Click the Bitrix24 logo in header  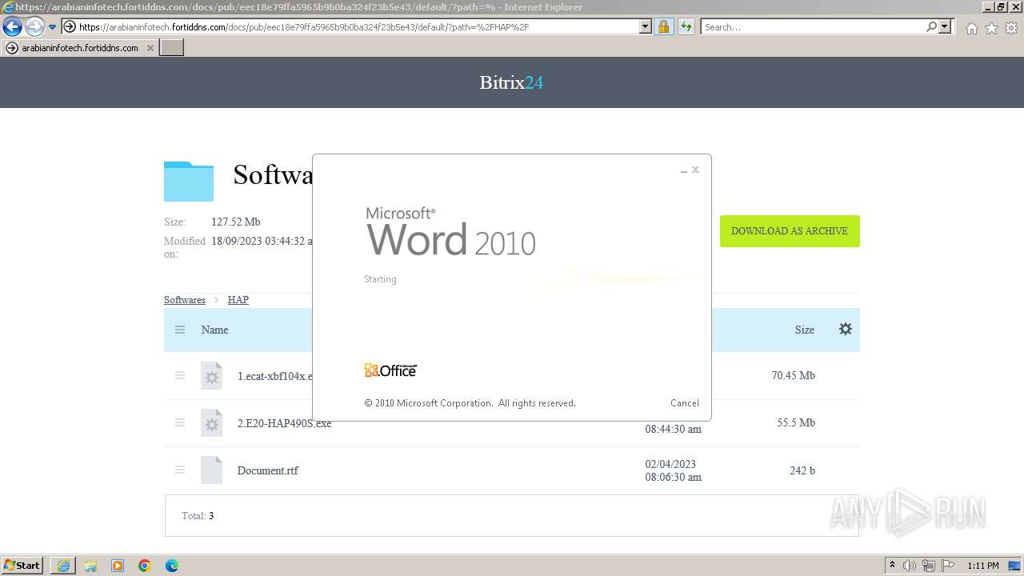pos(511,82)
